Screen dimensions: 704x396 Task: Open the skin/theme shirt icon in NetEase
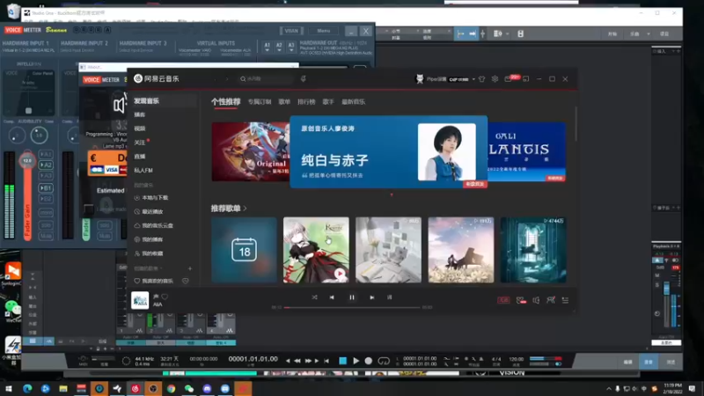click(x=481, y=79)
